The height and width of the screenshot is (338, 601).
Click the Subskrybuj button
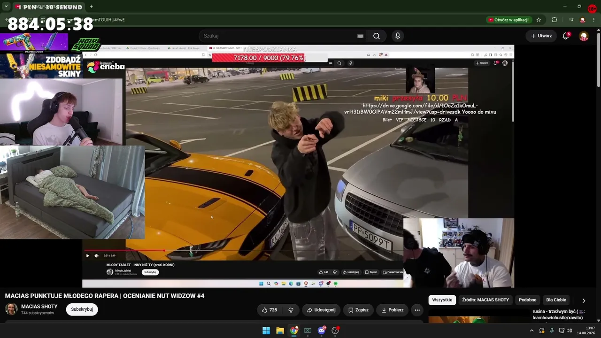click(82, 309)
